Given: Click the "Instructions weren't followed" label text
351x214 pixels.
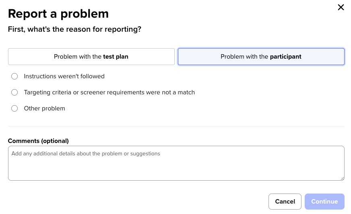Looking at the screenshot, I should pos(64,76).
